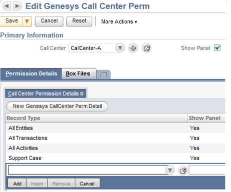Go to previous record with back arrow
This screenshot has height=192, width=231.
(7, 6)
